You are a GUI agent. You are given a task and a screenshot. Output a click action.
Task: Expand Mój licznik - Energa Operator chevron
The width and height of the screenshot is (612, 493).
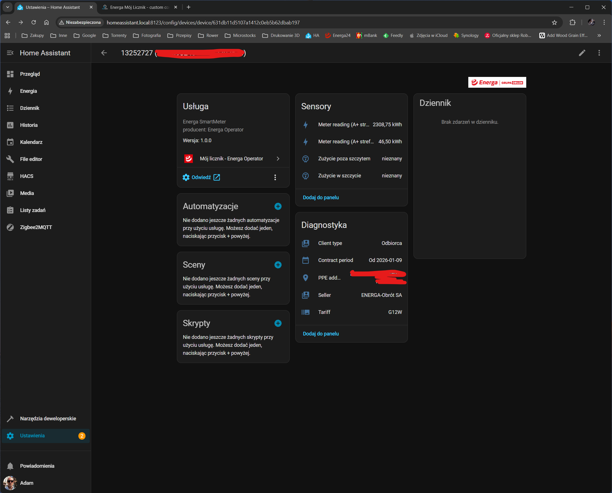tap(278, 159)
